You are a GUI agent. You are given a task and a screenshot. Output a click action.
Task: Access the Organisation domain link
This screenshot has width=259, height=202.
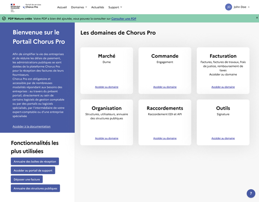pos(107,138)
